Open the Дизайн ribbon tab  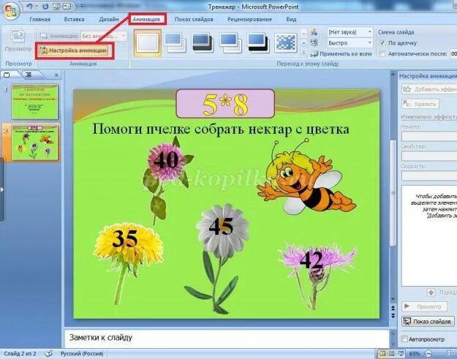pos(109,20)
